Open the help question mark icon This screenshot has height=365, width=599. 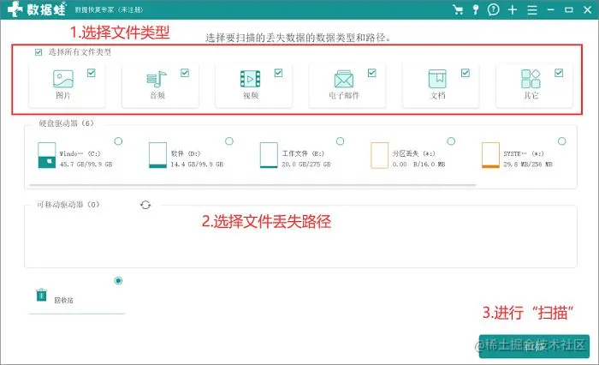493,9
